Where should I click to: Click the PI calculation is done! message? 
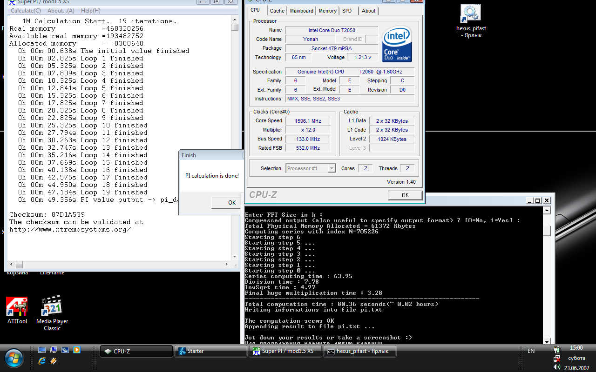point(212,176)
